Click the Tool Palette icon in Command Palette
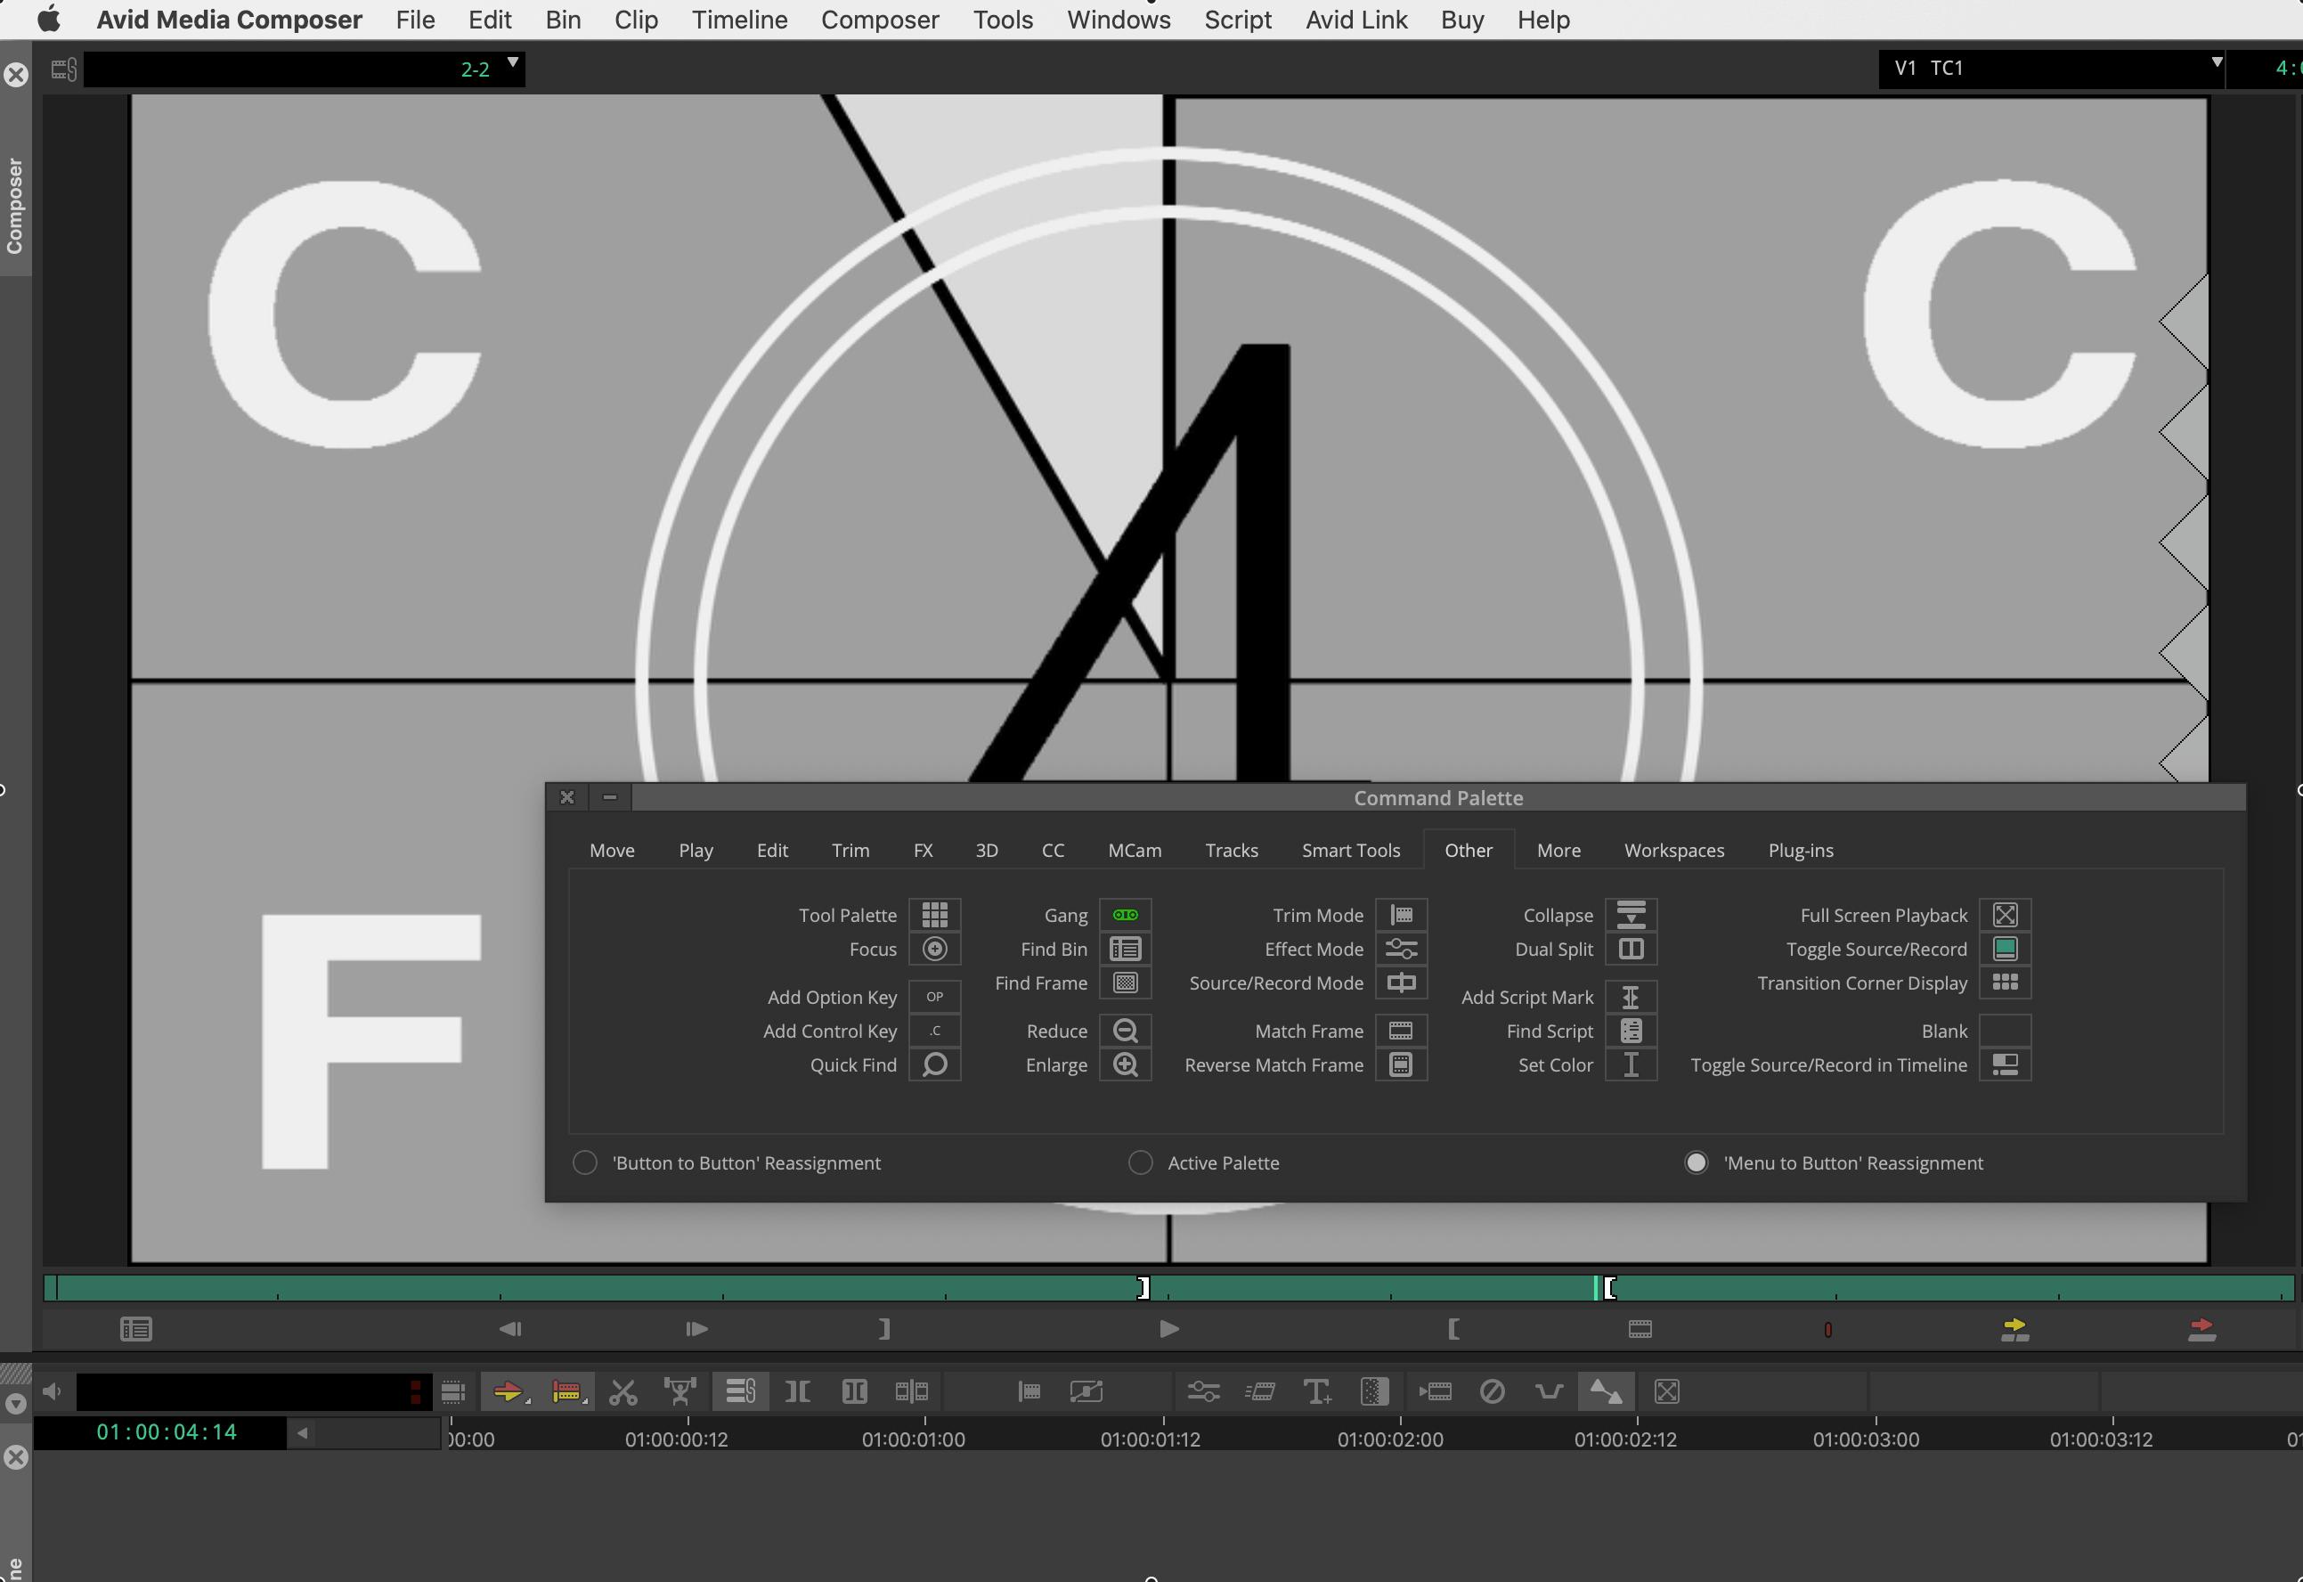 tap(934, 914)
